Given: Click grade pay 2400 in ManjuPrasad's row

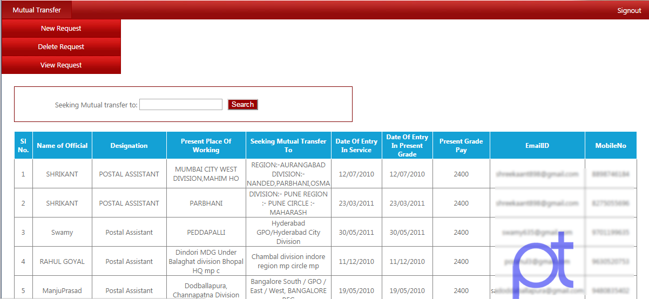Looking at the screenshot, I should 461,291.
